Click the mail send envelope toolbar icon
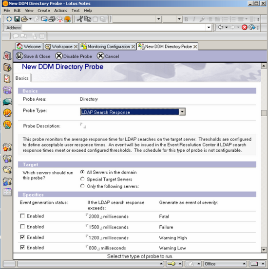The width and height of the screenshot is (268, 269). point(44,19)
